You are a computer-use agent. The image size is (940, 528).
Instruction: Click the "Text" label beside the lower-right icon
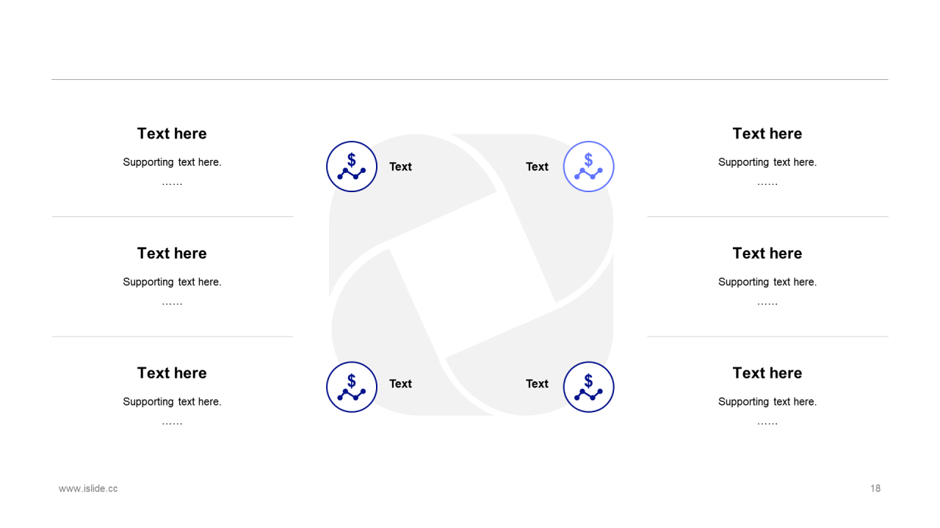[537, 384]
